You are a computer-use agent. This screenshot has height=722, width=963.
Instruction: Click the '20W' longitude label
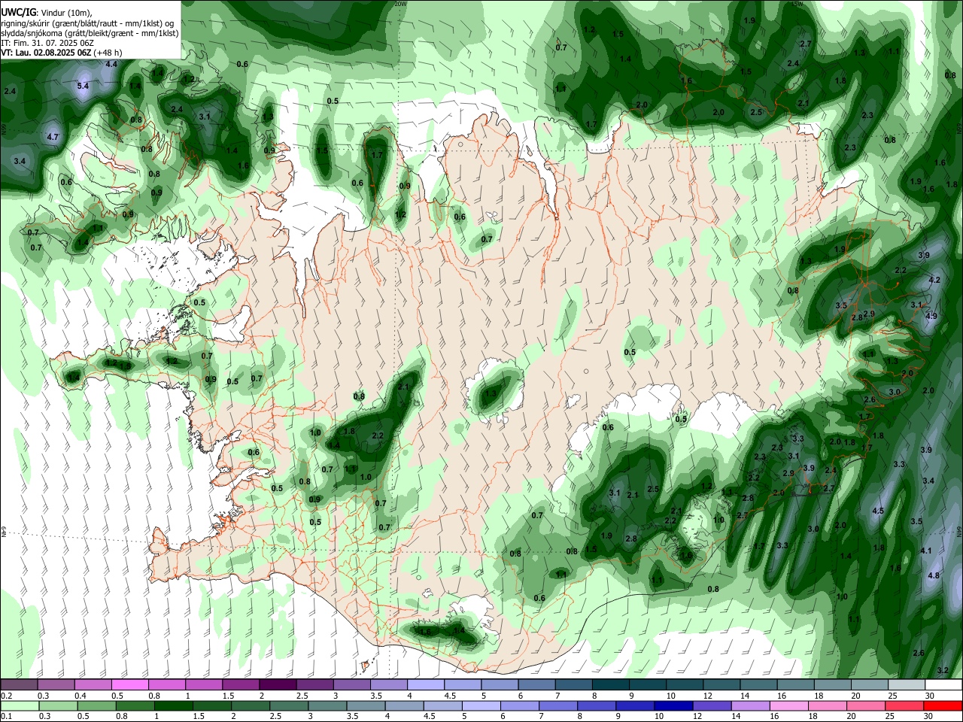(x=400, y=4)
